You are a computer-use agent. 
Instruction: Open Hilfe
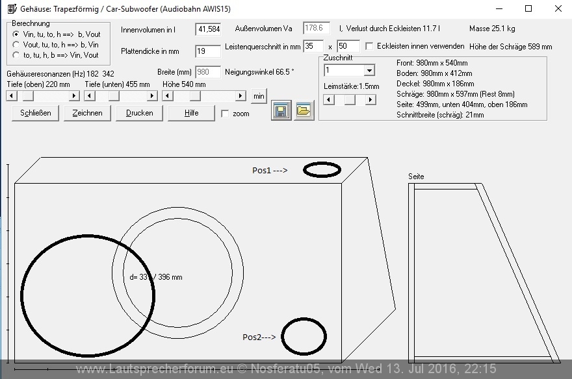pos(191,113)
